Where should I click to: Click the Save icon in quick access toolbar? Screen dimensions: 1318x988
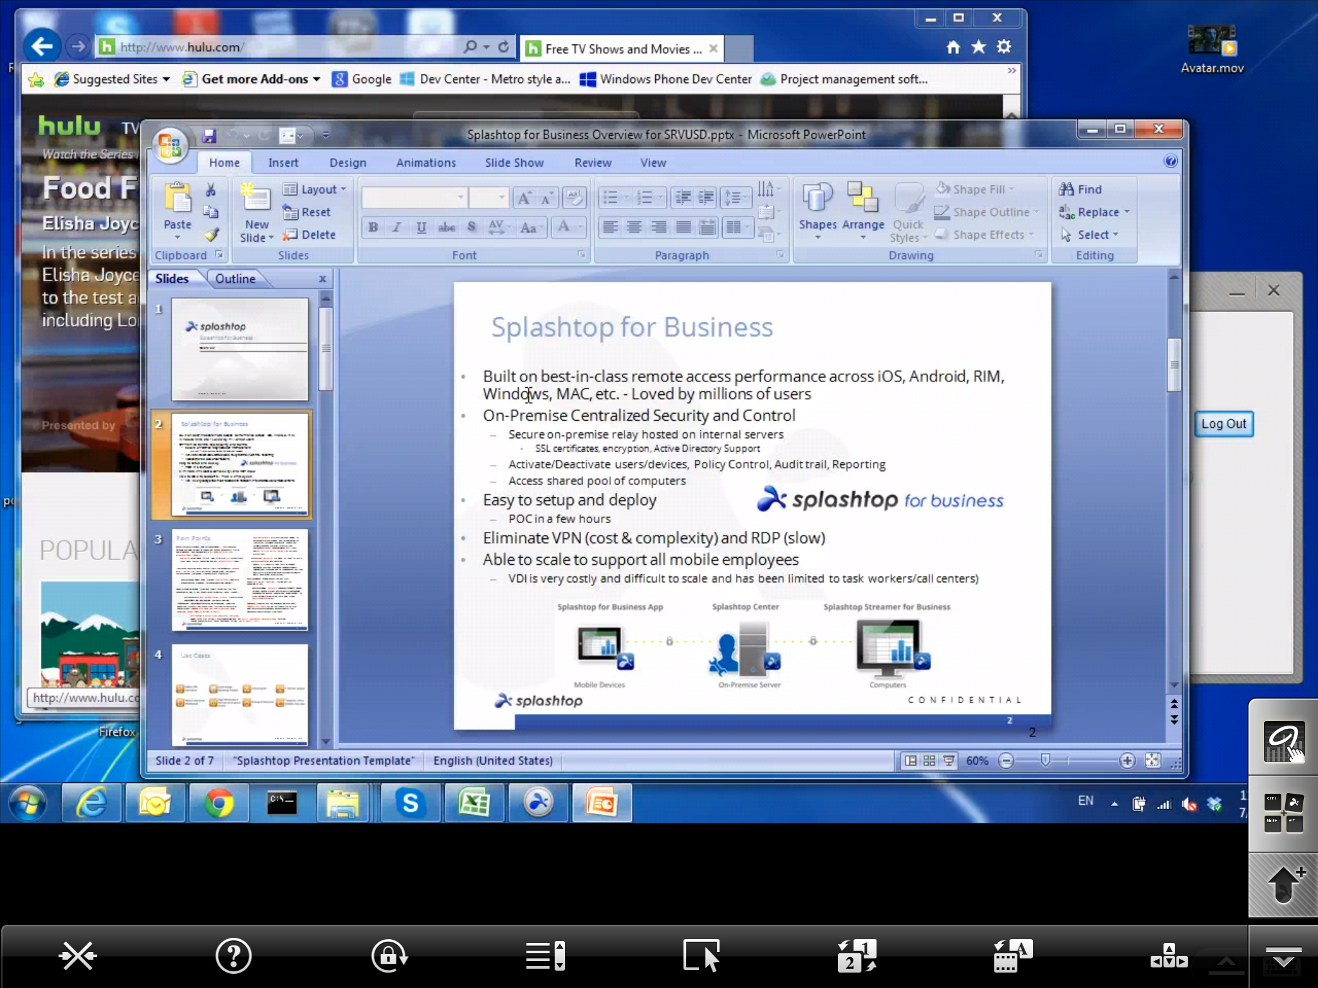point(209,136)
